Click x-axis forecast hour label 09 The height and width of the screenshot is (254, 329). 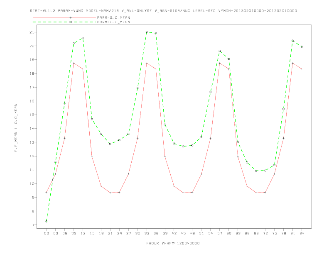(74, 233)
